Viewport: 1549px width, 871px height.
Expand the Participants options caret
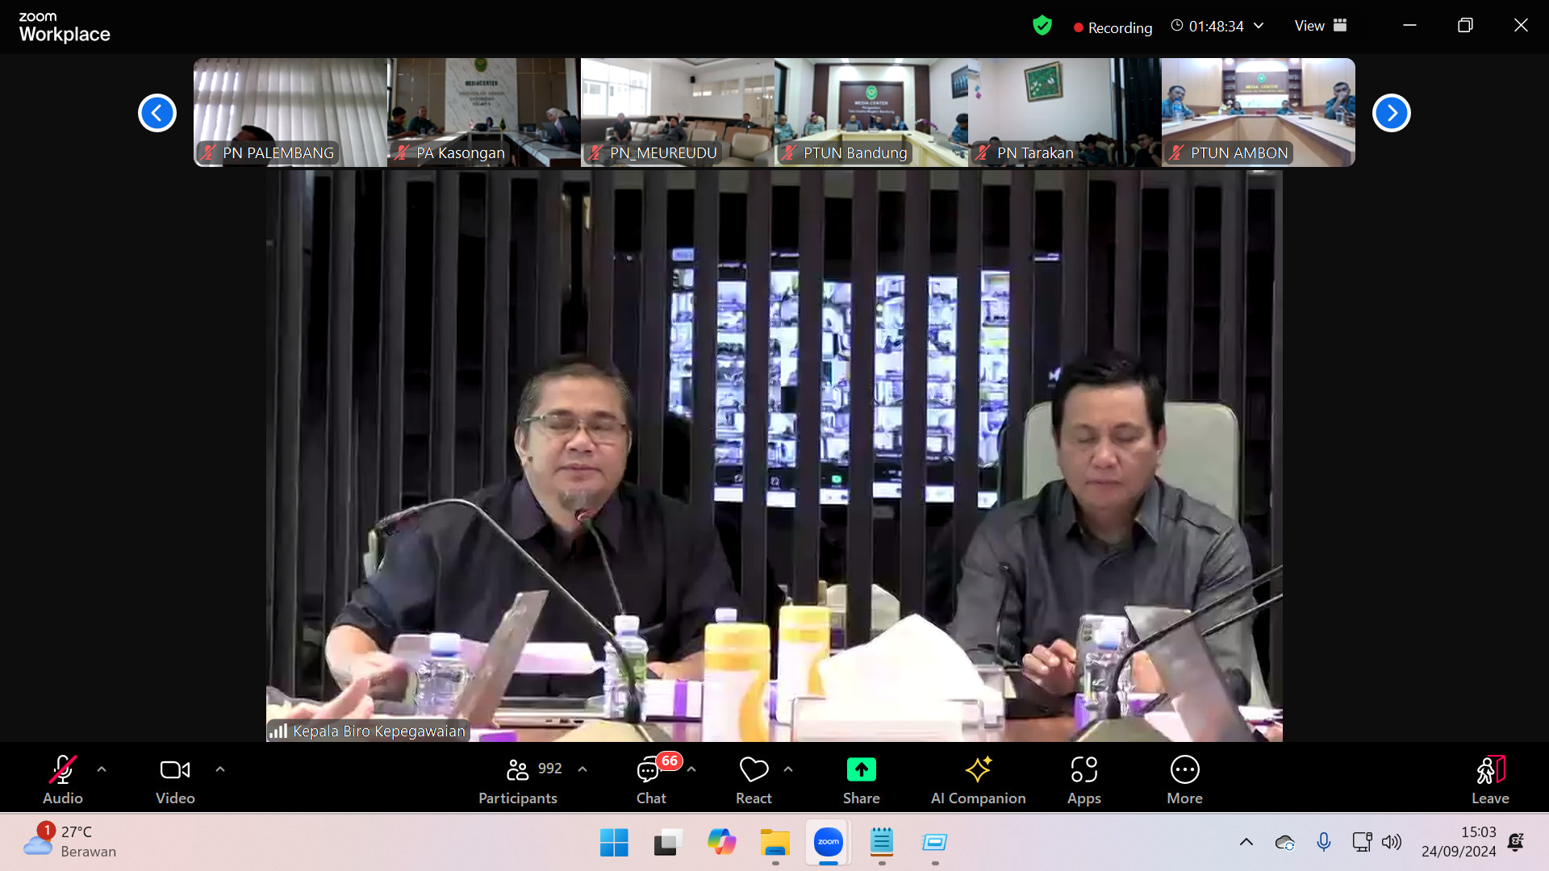pyautogui.click(x=582, y=769)
